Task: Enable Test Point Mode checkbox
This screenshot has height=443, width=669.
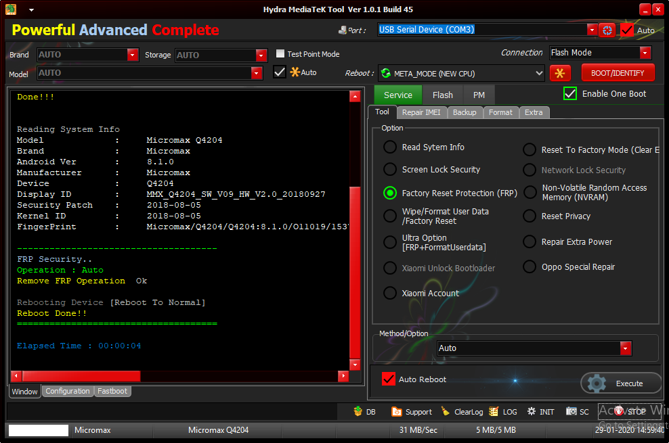Action: coord(280,54)
